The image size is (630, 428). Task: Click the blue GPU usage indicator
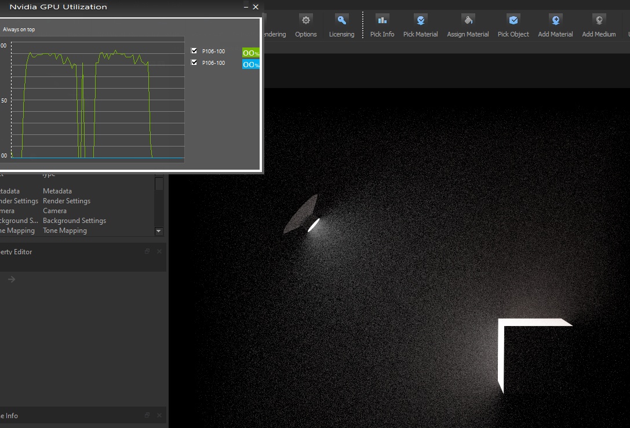point(251,64)
